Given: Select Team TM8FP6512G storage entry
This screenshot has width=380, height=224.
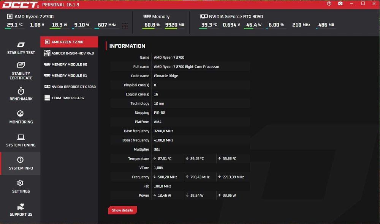Looking at the screenshot, I should (x=69, y=98).
